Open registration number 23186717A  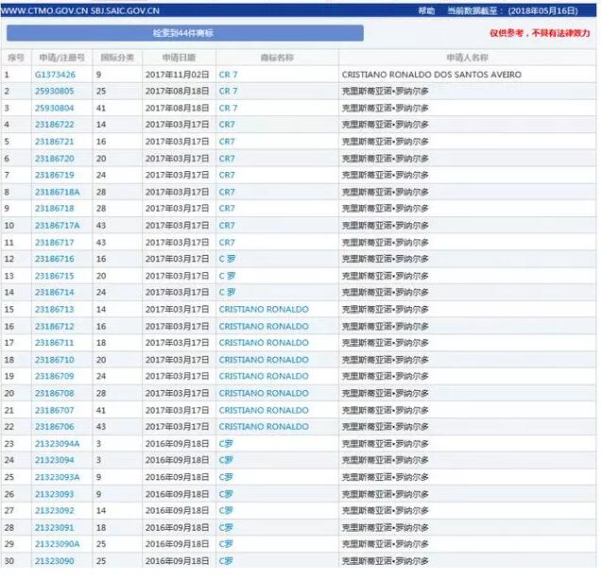coord(58,225)
